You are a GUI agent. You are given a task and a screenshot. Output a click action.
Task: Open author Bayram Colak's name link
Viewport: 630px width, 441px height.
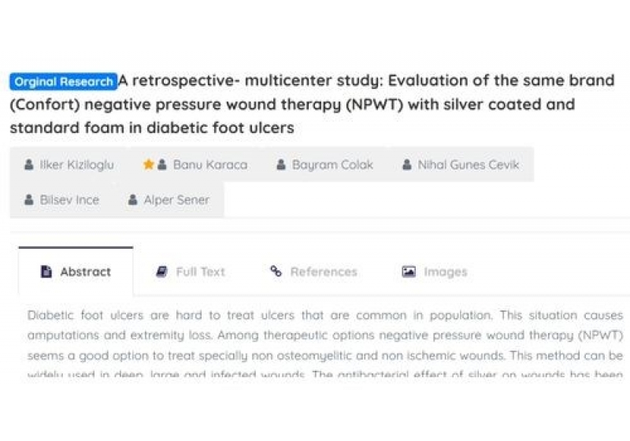pos(332,165)
